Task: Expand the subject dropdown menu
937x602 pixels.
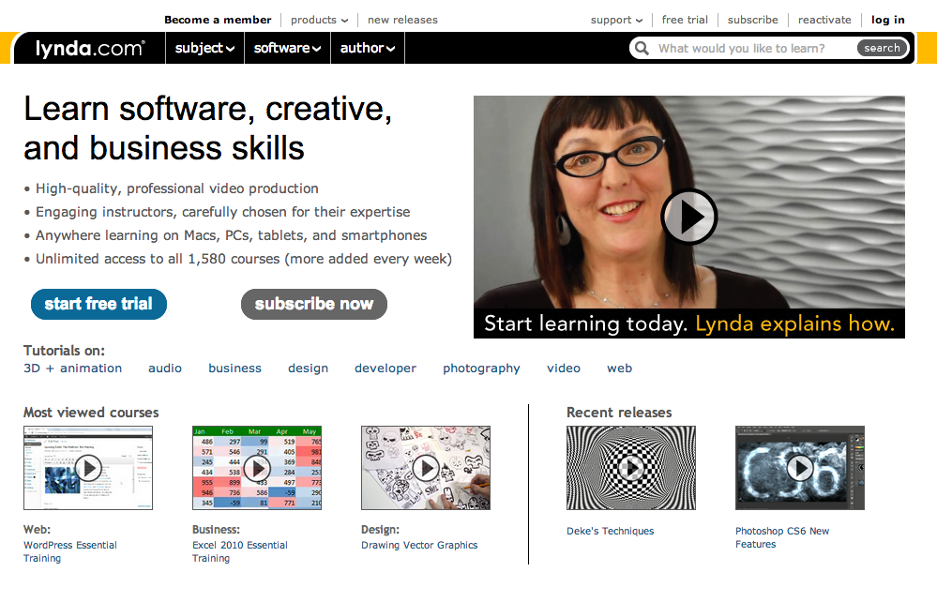Action: [204, 49]
